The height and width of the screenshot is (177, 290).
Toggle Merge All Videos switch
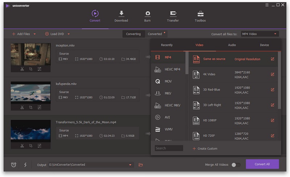point(236,165)
